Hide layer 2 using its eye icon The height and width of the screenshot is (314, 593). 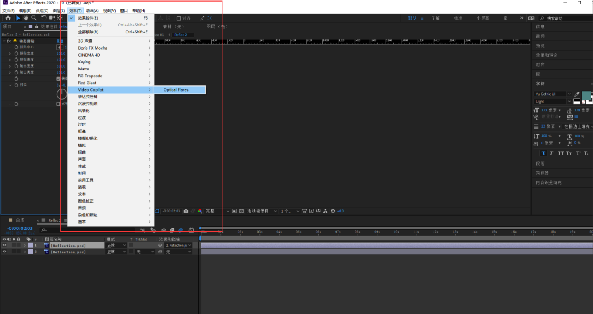click(x=4, y=252)
